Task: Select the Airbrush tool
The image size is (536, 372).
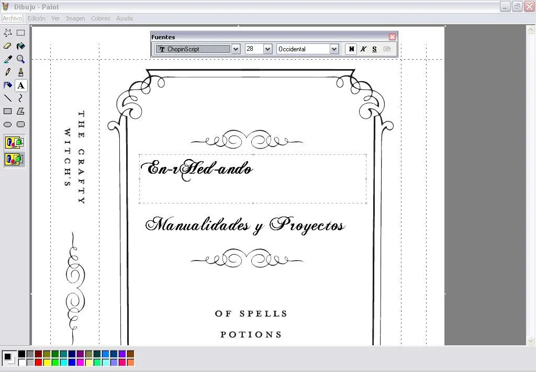Action: (x=7, y=85)
